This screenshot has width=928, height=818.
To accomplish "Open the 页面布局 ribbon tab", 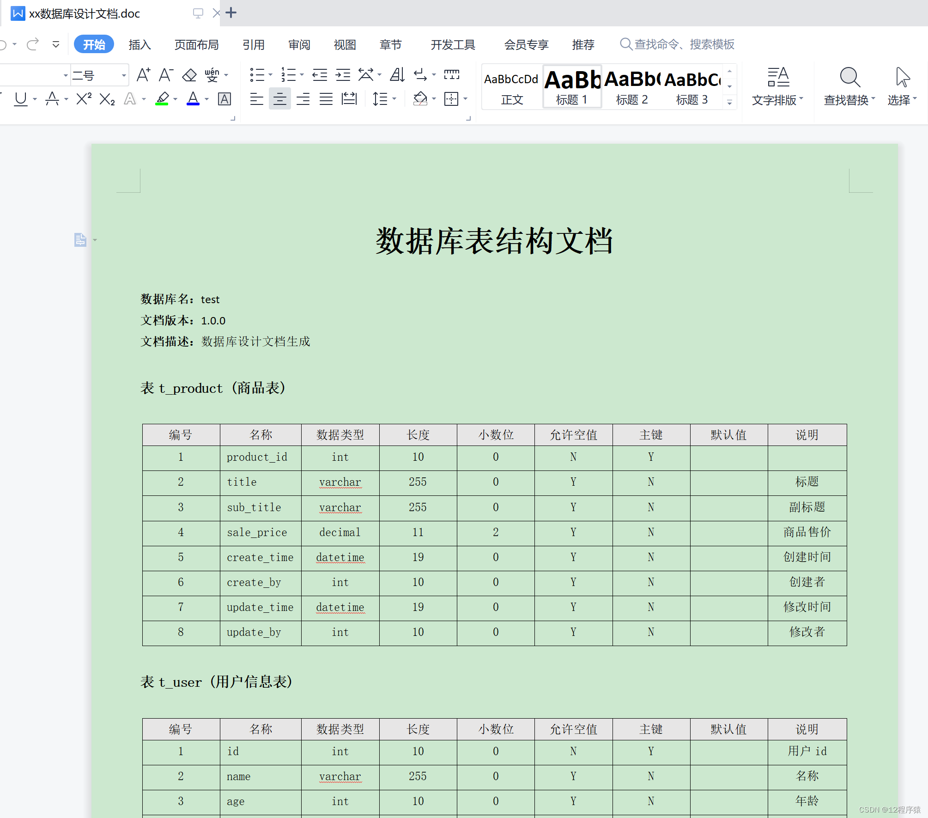I will pyautogui.click(x=196, y=45).
